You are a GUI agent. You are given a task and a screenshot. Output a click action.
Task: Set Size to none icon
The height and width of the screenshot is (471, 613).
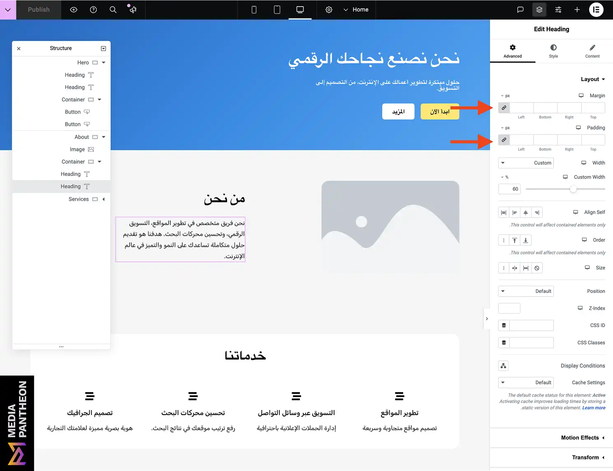pos(537,268)
